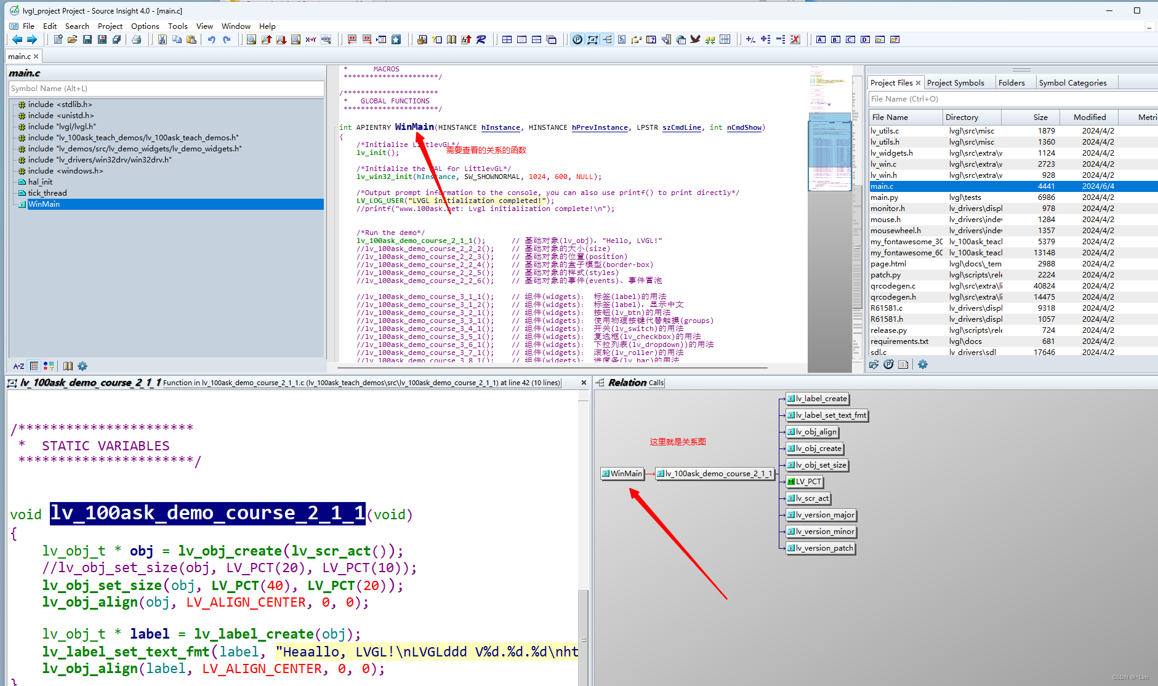Save the current file via floppy icon
The height and width of the screenshot is (686, 1158).
pos(87,39)
